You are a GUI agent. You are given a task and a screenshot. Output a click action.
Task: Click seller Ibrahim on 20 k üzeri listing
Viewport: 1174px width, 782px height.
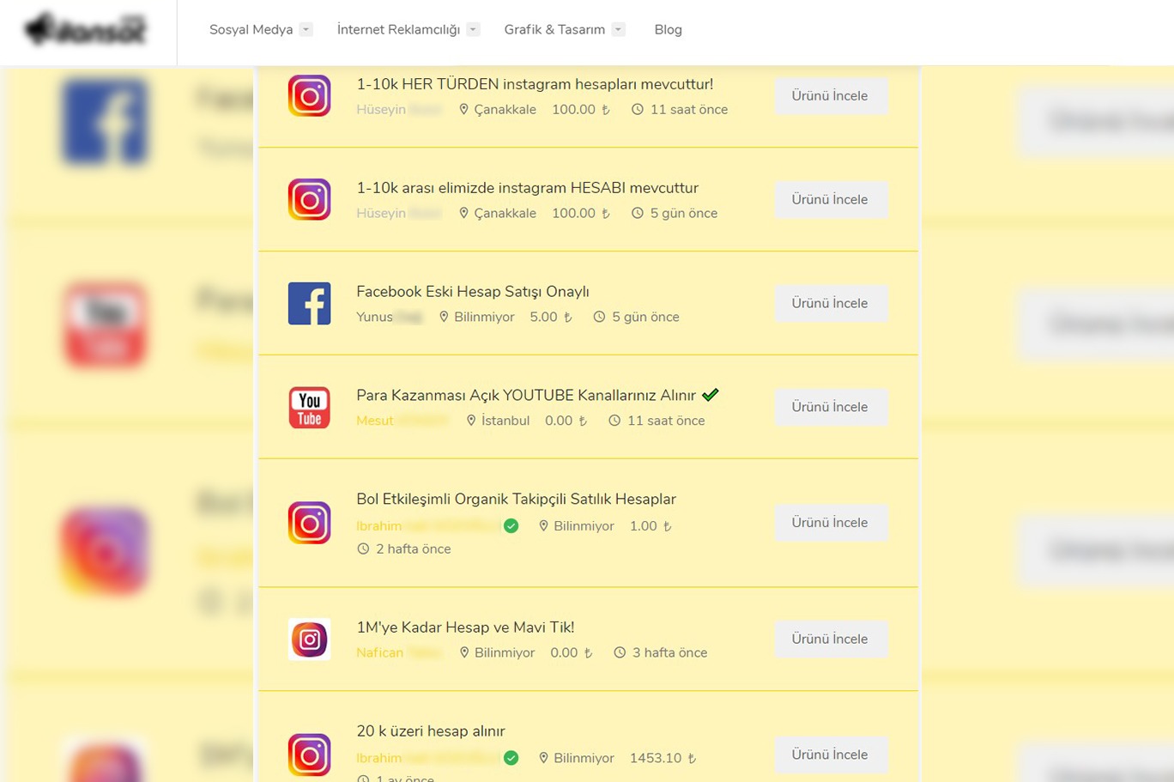[x=427, y=759]
